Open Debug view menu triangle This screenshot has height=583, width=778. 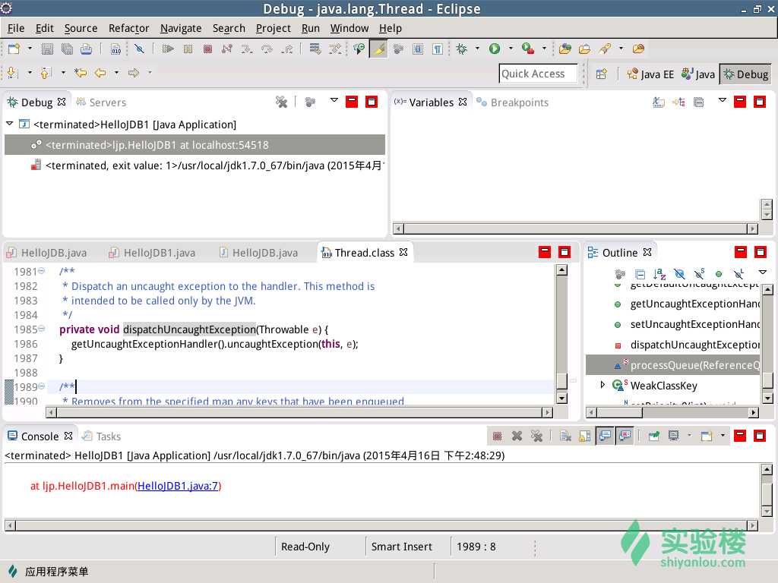[334, 101]
